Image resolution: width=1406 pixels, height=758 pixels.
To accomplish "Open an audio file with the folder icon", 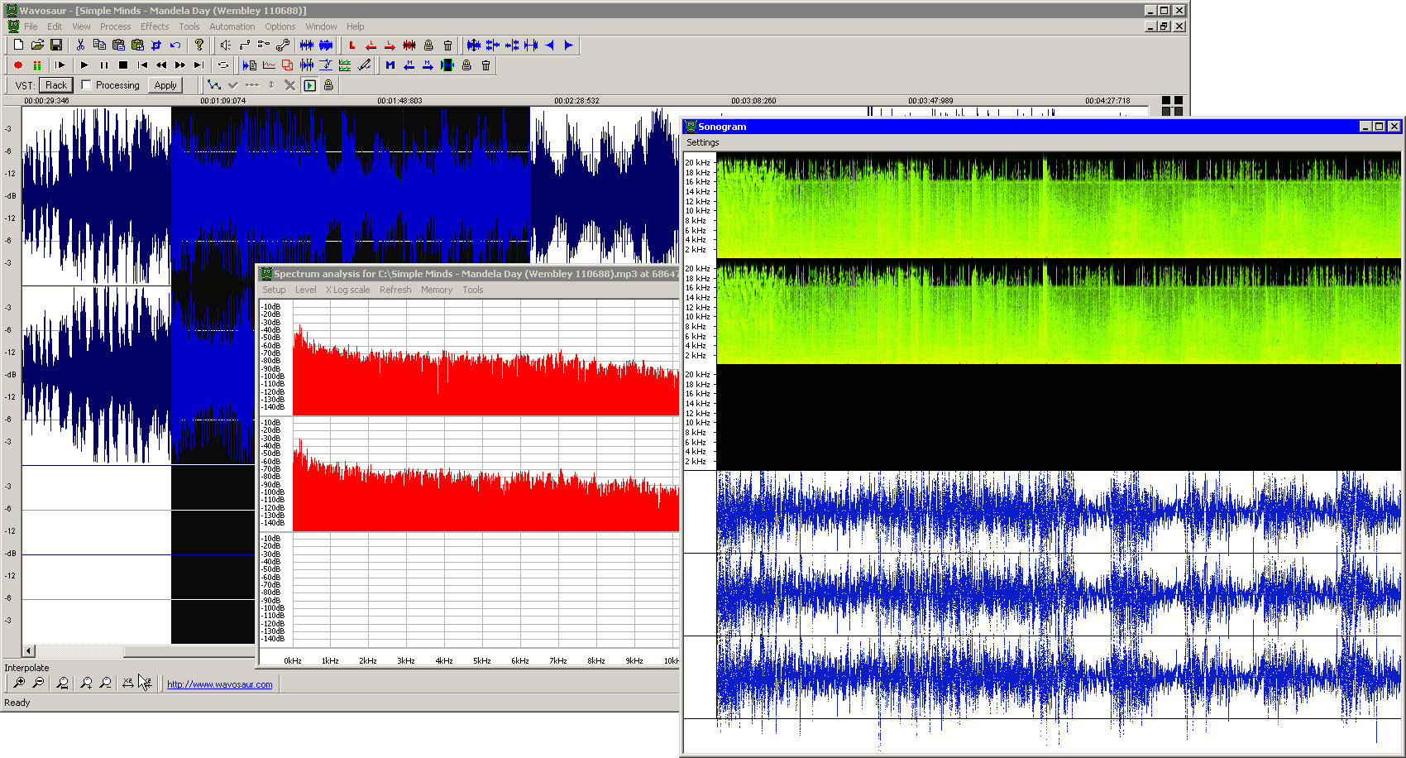I will pyautogui.click(x=37, y=46).
